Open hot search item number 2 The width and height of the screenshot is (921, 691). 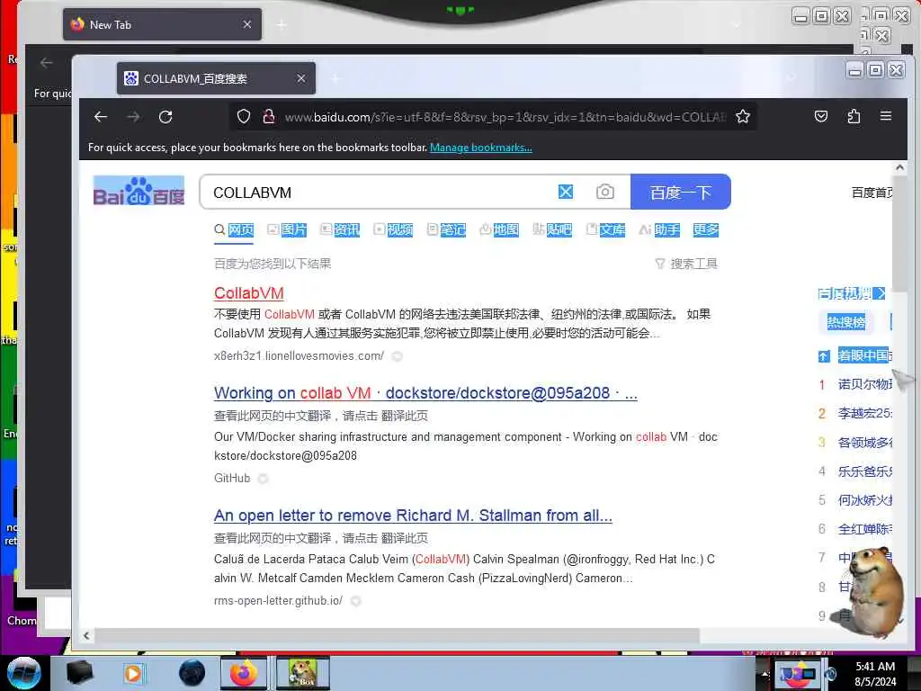[x=864, y=414]
